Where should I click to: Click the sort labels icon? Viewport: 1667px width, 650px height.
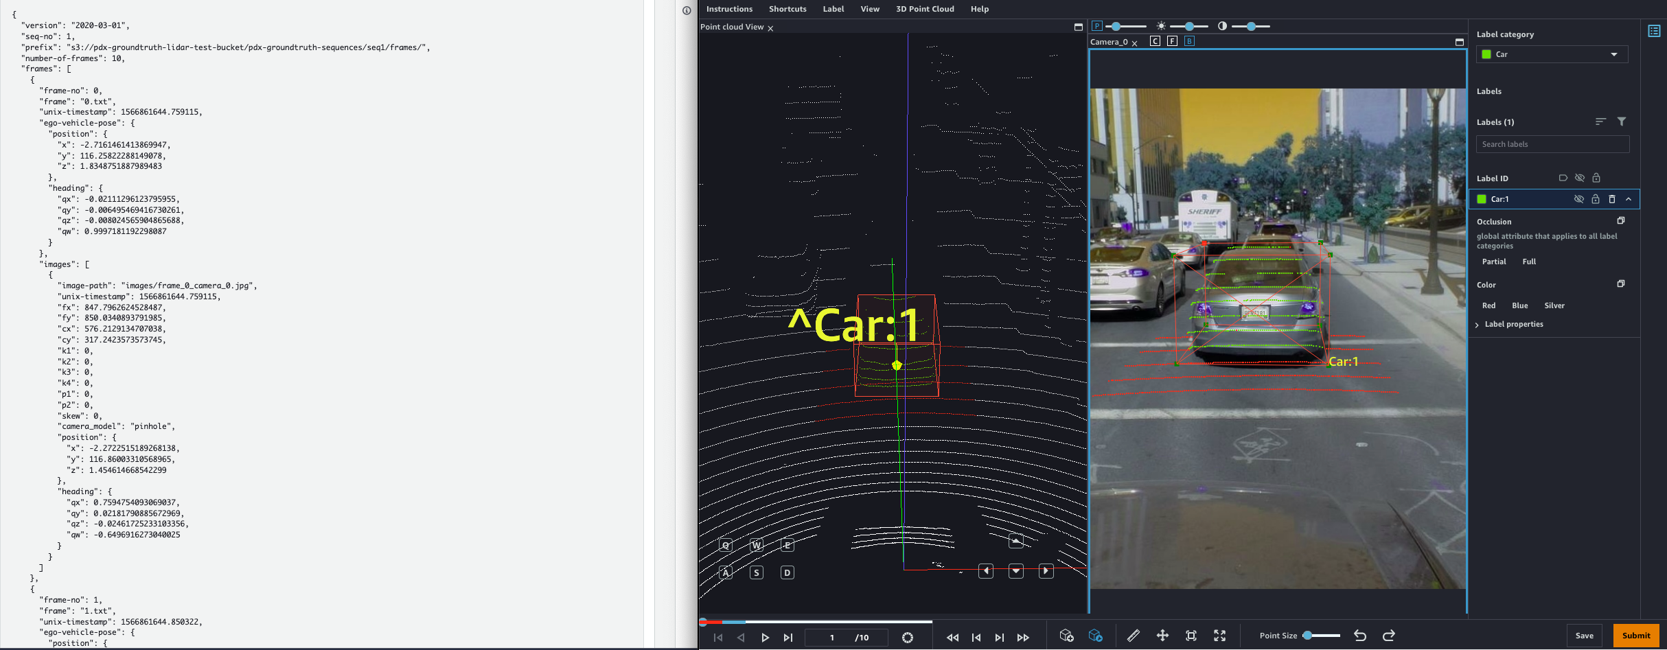point(1600,121)
